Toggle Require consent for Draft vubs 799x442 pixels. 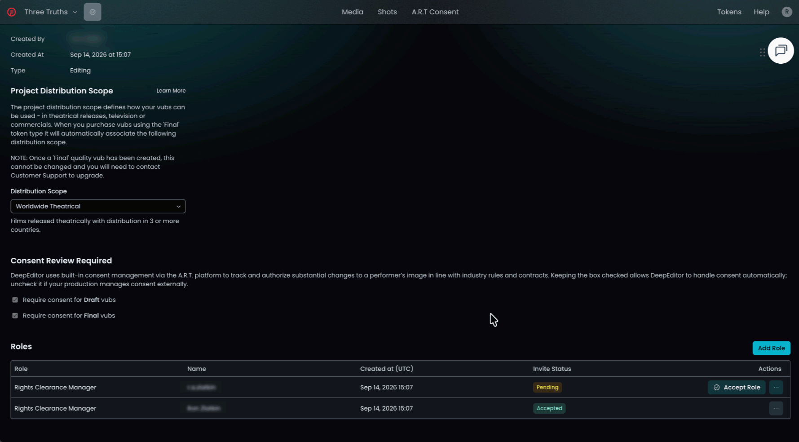point(15,300)
